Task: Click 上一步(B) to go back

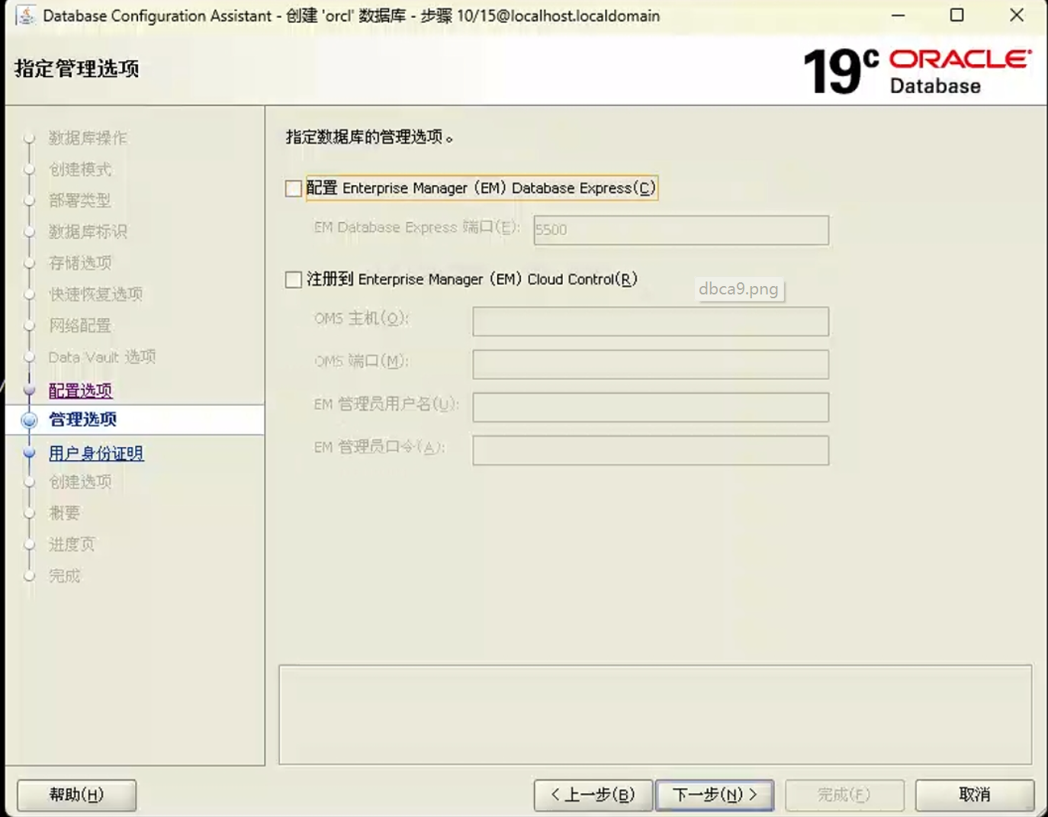Action: pyautogui.click(x=593, y=795)
